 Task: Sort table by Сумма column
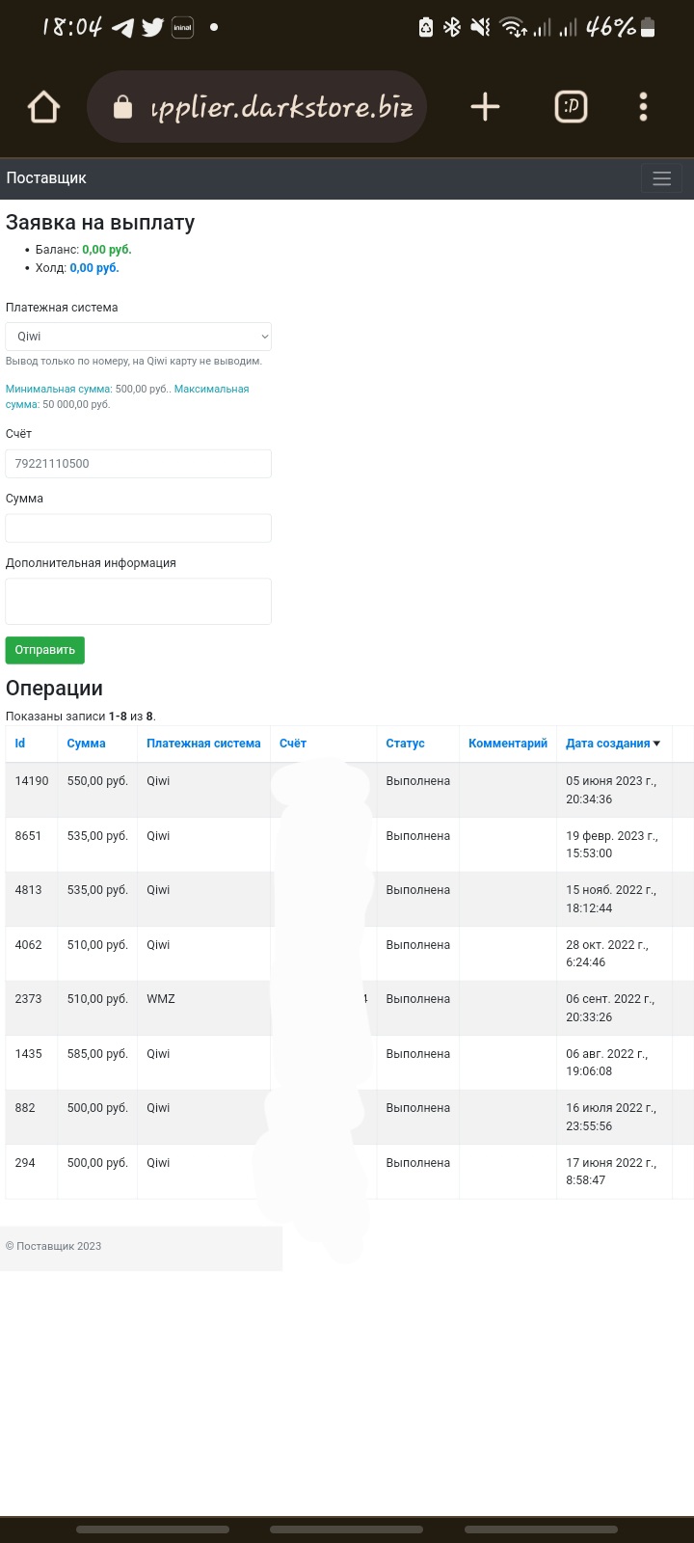tap(87, 744)
